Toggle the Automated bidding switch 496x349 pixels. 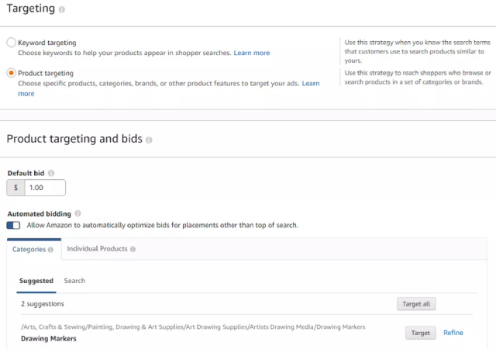[x=13, y=225]
